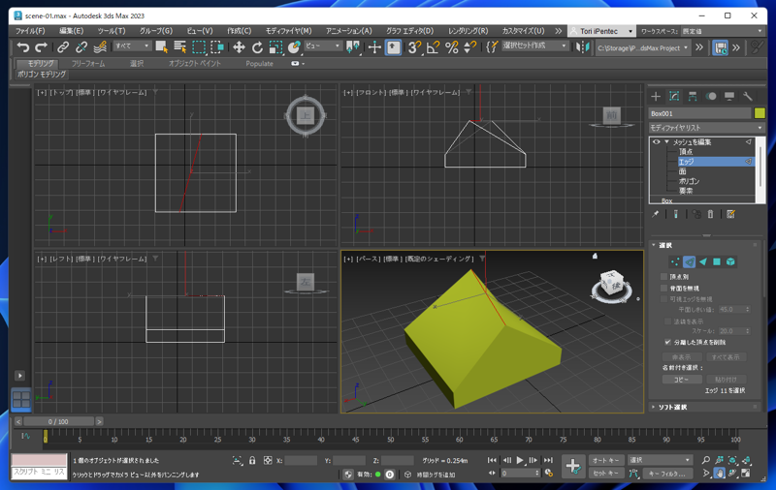The width and height of the screenshot is (776, 490).
Task: Activate the Select and Move tool
Action: (x=239, y=46)
